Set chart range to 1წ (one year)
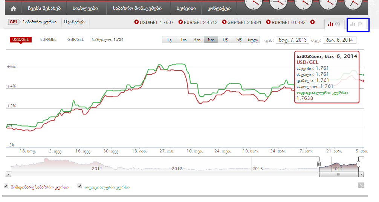Viewport: 379px width, 202px height. 225,40
